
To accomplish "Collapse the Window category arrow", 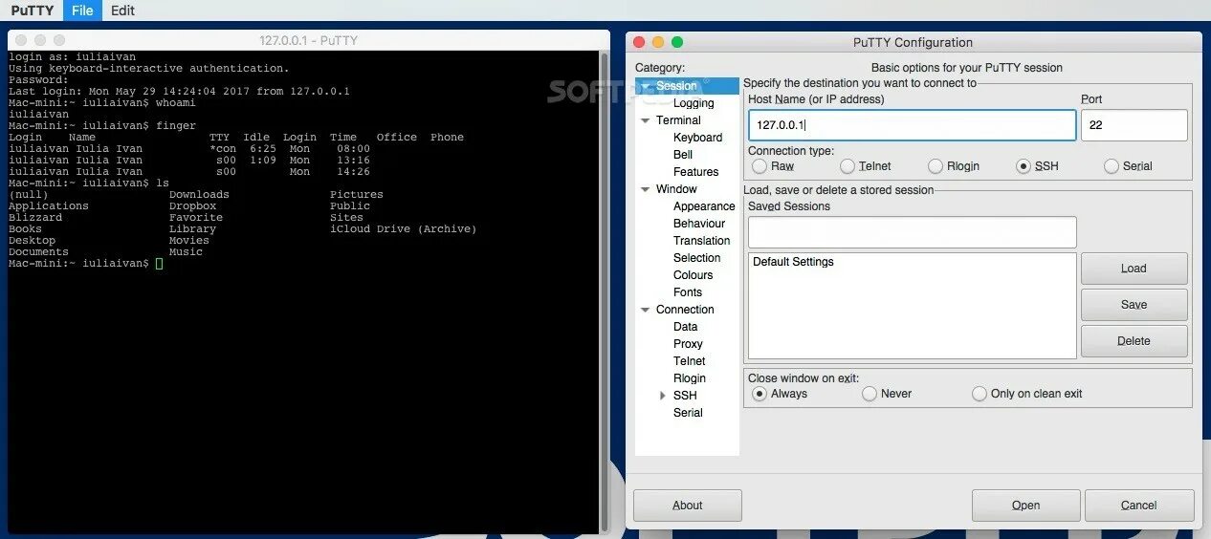I will [646, 189].
